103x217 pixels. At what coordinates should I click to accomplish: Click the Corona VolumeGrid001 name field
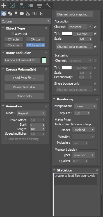click(x=22, y=60)
